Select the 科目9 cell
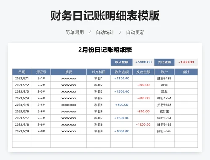This screenshot has width=210, height=160. tap(98, 131)
